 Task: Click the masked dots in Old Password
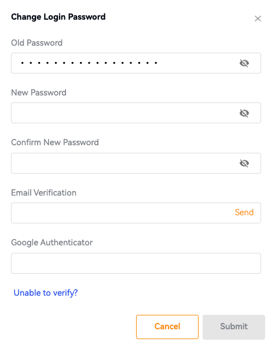89,63
